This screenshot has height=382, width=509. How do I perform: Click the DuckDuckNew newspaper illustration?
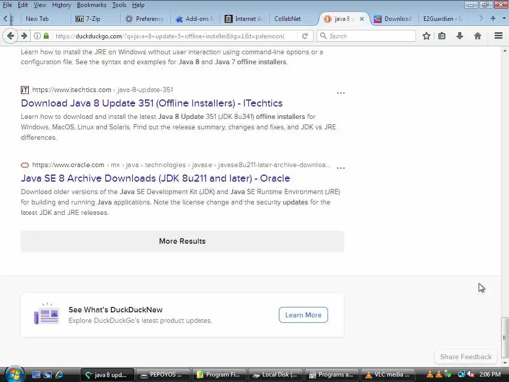[x=47, y=313]
